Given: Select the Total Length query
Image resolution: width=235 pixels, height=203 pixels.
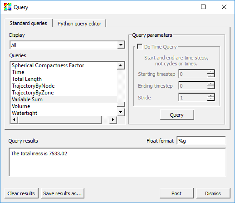Looking at the screenshot, I should [64, 79].
